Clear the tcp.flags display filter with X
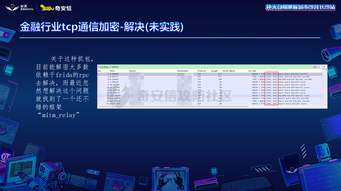This screenshot has height=191, width=341. click(315, 67)
